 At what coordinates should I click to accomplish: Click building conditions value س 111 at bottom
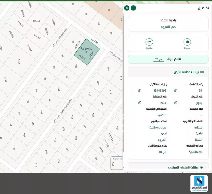point(162,152)
